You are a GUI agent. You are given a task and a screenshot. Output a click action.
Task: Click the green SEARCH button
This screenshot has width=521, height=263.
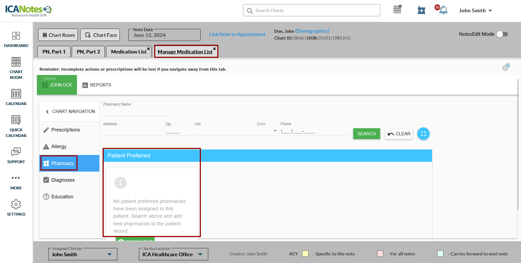pyautogui.click(x=366, y=134)
